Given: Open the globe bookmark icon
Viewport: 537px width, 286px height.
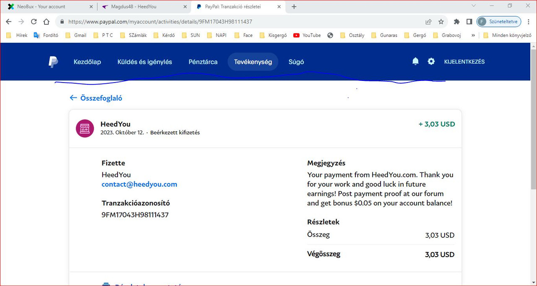Looking at the screenshot, I should 330,35.
